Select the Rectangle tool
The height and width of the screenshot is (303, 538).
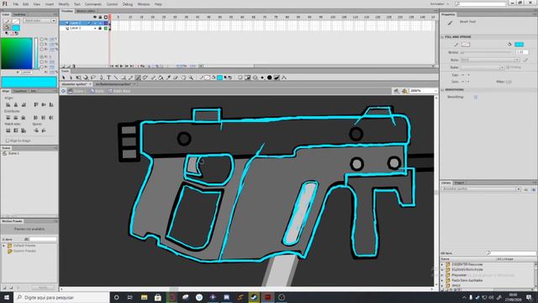click(x=124, y=77)
